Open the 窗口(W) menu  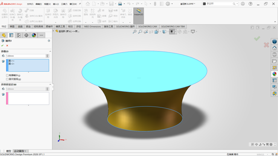click(x=73, y=4)
